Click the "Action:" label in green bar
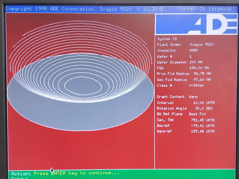 [x=21, y=174]
